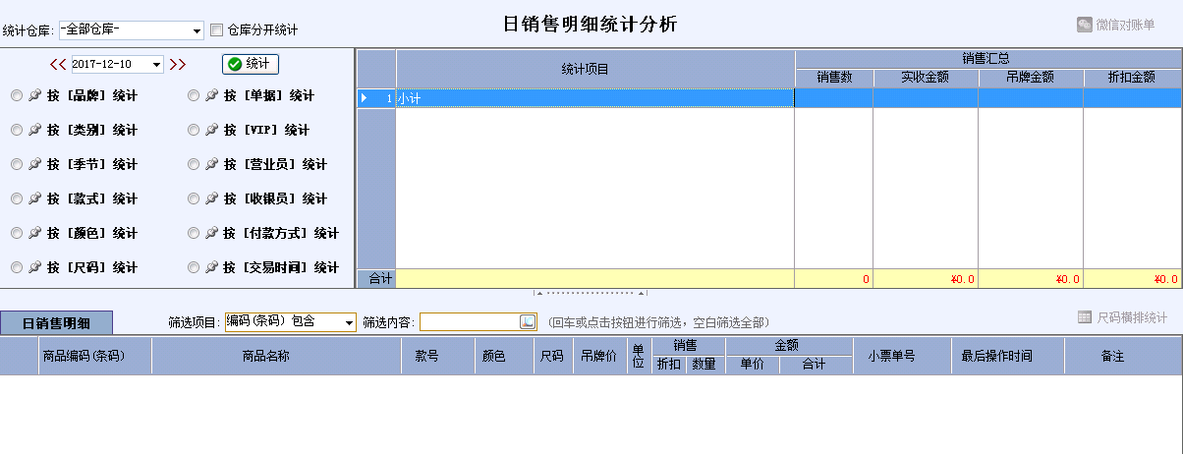This screenshot has height=454, width=1183.
Task: Go to next date with >> arrows
Action: tap(178, 65)
